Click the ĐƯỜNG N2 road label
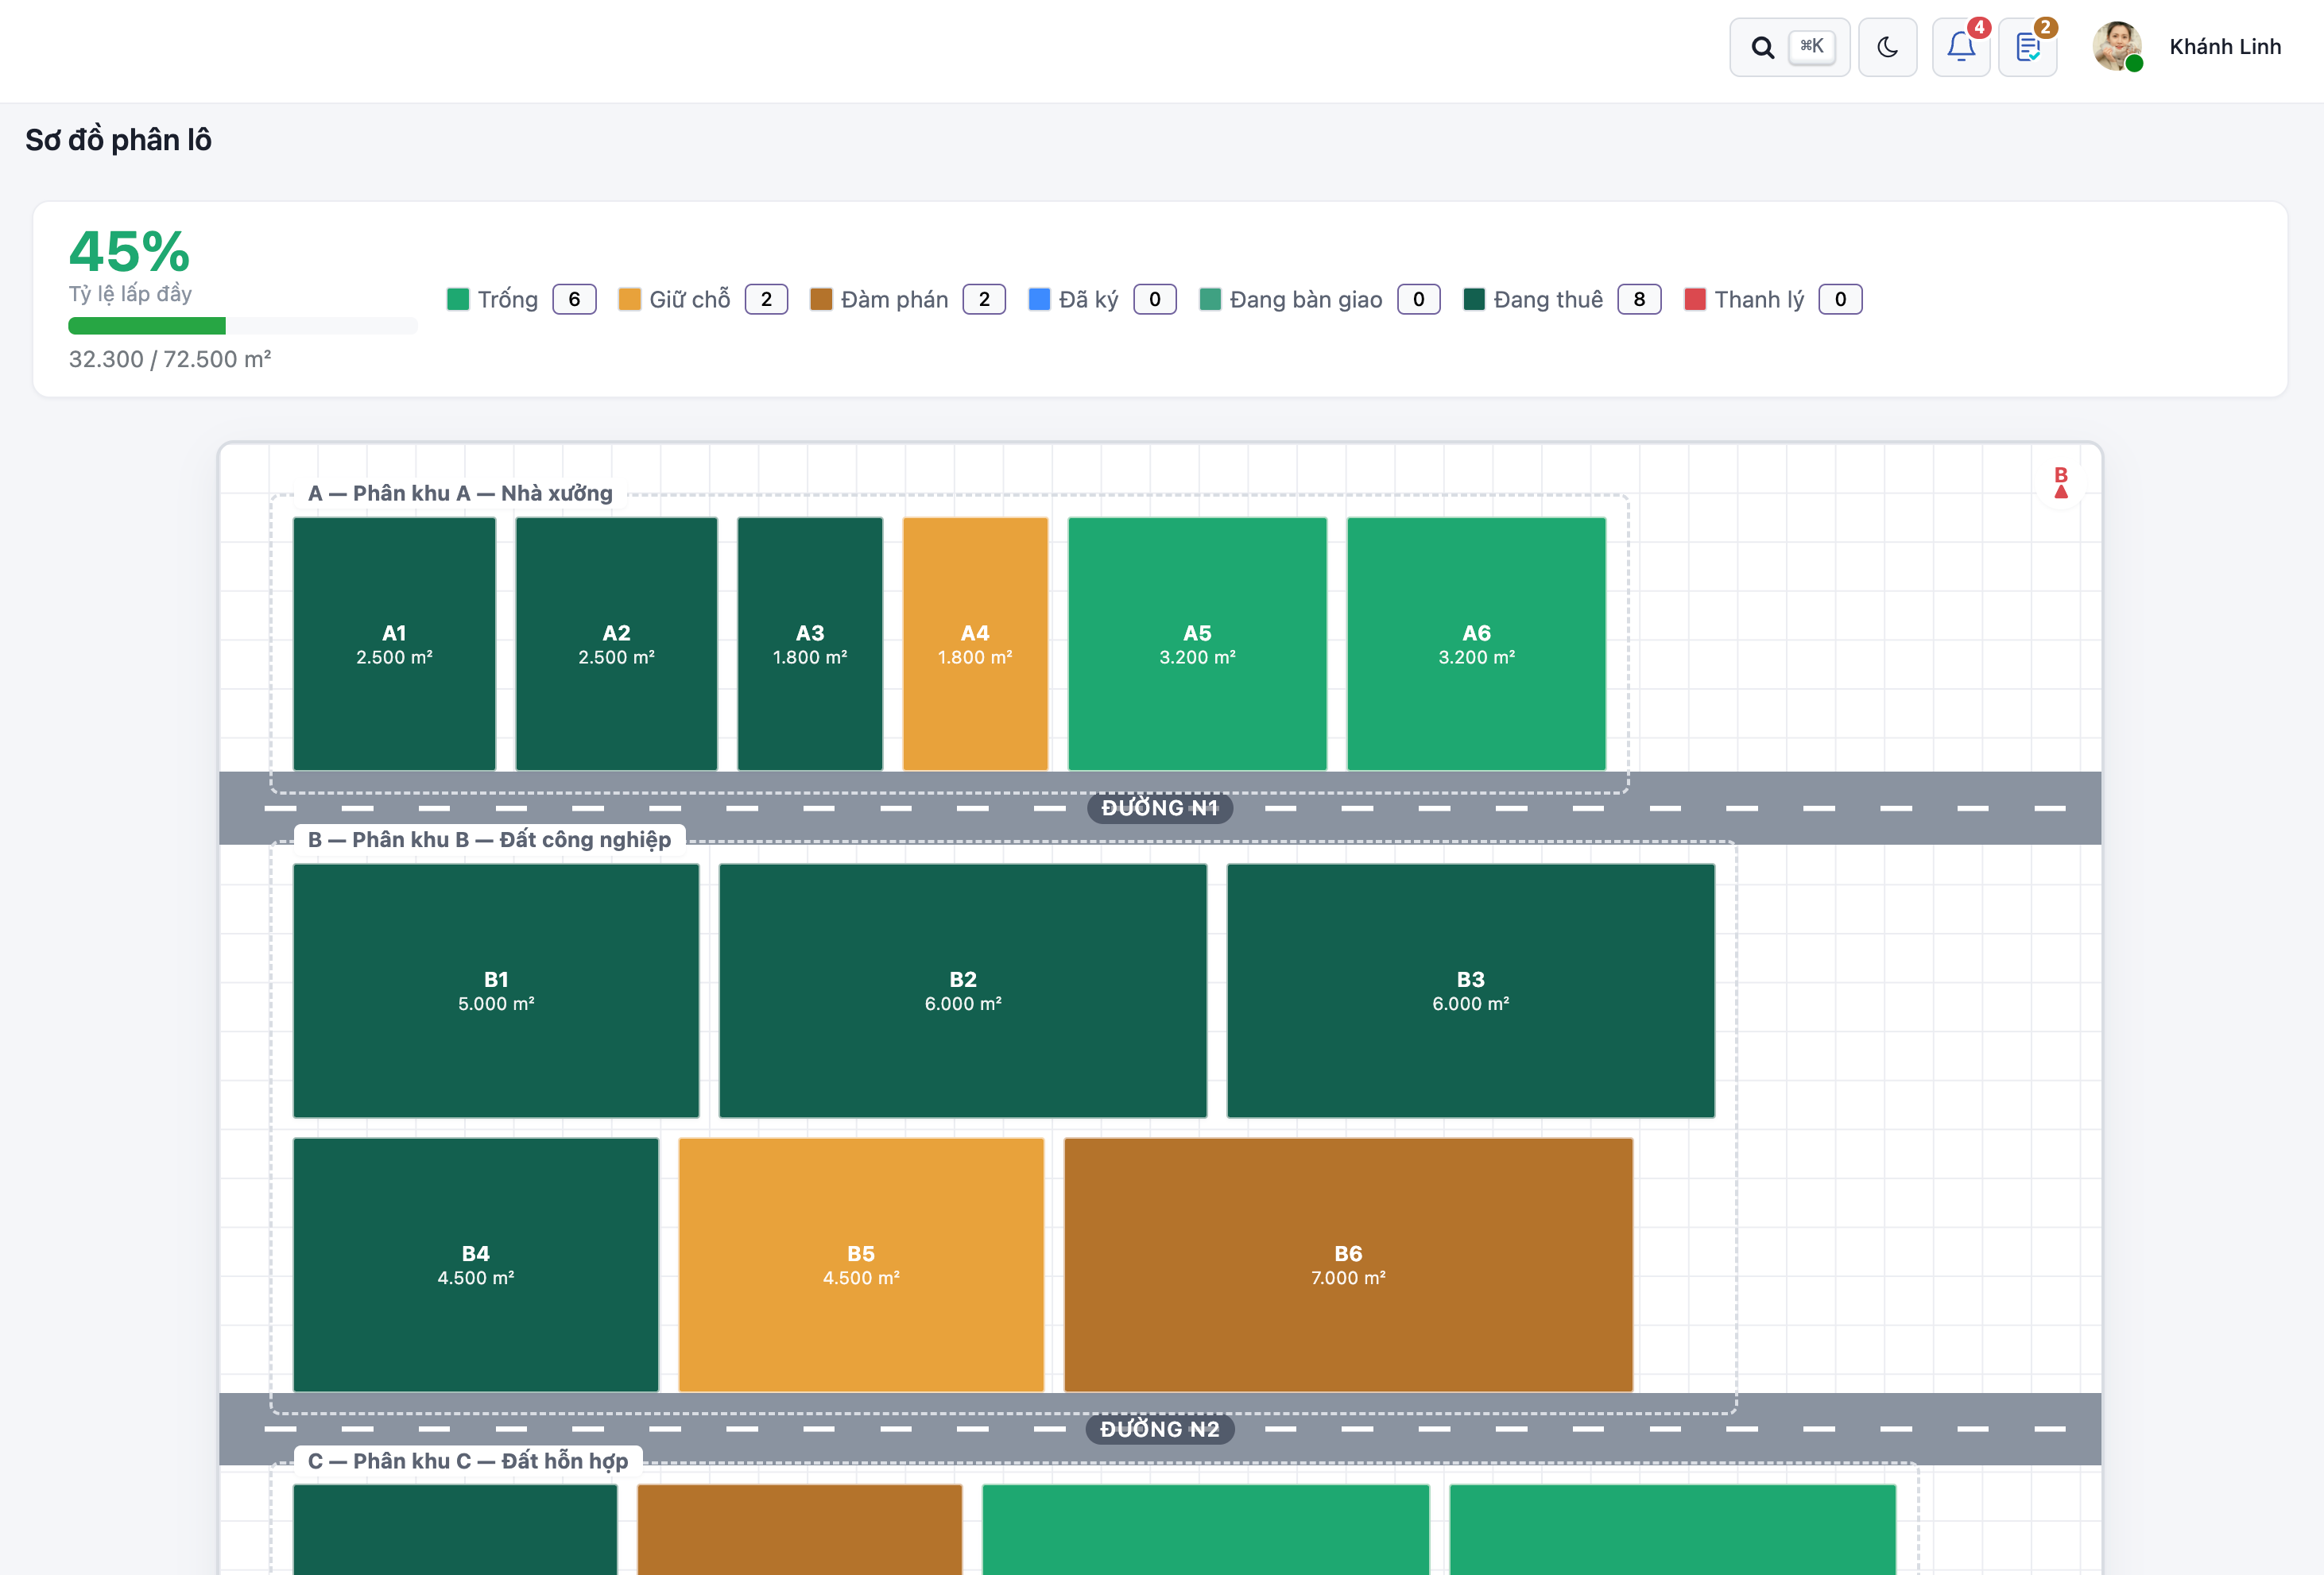2324x1575 pixels. coord(1160,1429)
